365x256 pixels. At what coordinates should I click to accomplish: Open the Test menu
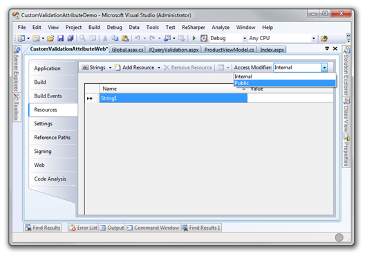point(170,27)
